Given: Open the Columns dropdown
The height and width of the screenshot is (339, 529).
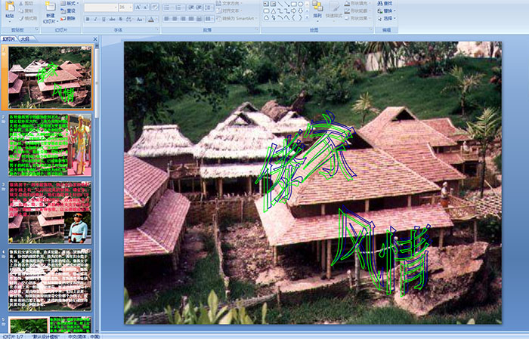Looking at the screenshot, I should pos(209,19).
